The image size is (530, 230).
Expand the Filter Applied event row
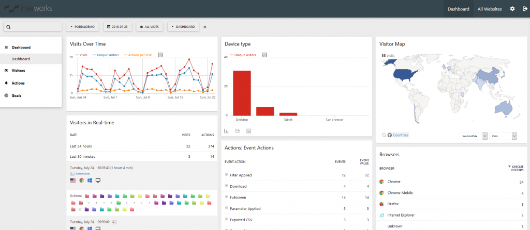[x=227, y=174]
